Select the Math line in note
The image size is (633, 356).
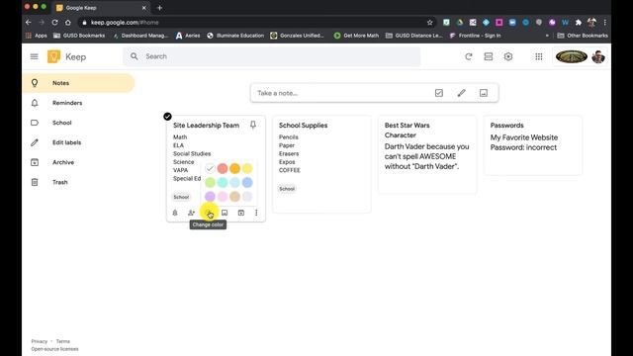(180, 137)
